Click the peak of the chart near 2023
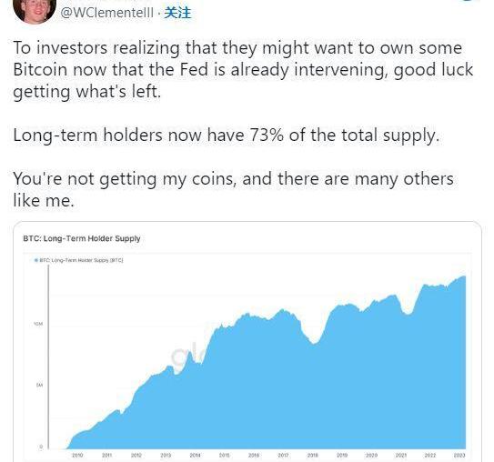Screen dimensions: 494x462 click(x=463, y=276)
